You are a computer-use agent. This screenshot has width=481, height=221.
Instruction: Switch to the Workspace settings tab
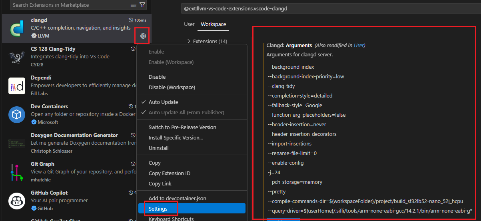point(214,24)
